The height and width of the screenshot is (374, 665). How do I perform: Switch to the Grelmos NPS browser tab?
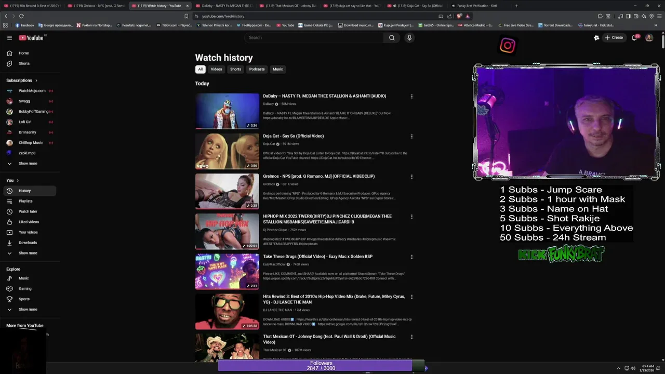coord(96,6)
